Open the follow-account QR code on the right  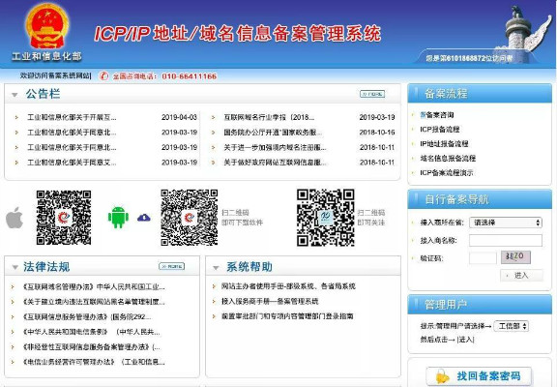point(325,218)
